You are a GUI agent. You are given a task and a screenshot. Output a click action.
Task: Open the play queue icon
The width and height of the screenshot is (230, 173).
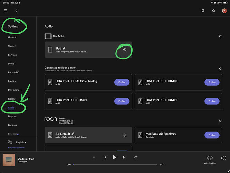(136, 157)
